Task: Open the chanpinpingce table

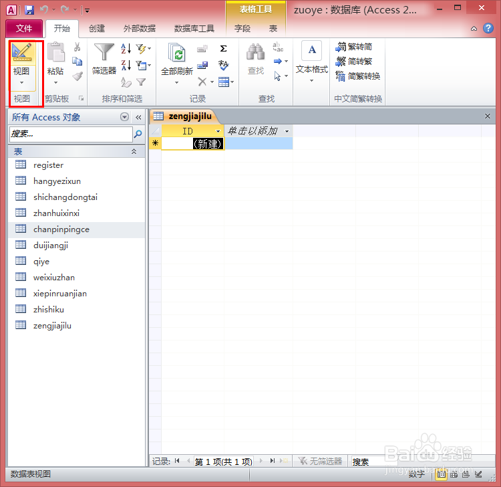Action: pyautogui.click(x=76, y=229)
